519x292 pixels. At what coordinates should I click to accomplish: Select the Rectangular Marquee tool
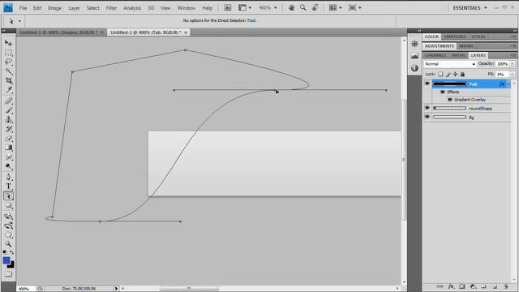pos(8,53)
